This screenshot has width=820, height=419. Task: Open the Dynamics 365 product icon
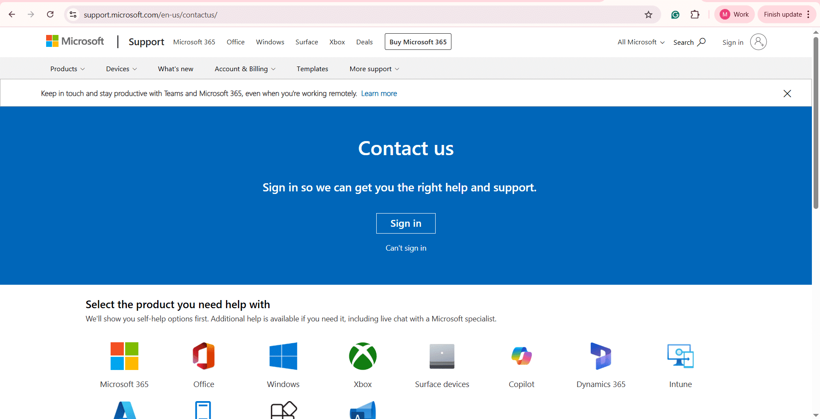600,356
